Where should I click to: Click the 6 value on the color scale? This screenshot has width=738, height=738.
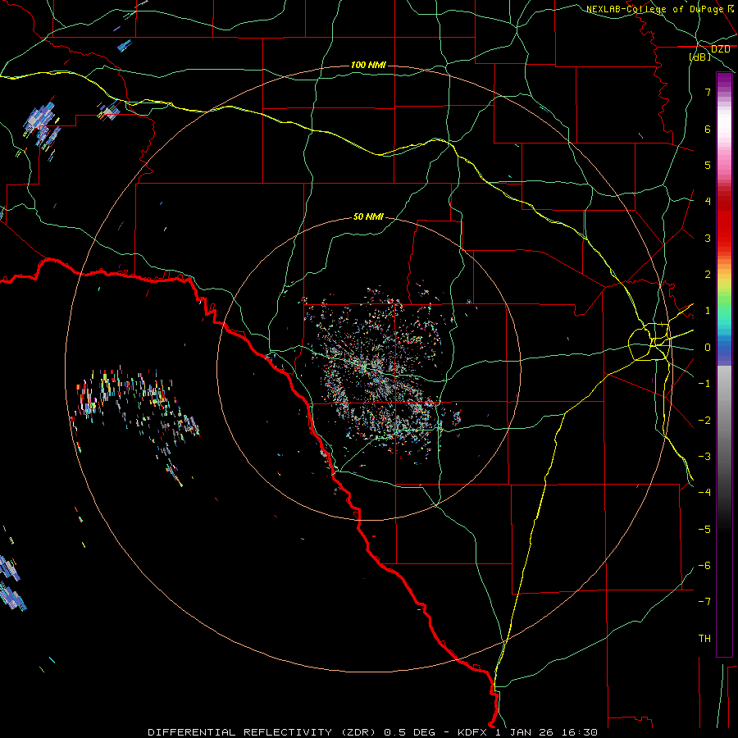point(708,129)
